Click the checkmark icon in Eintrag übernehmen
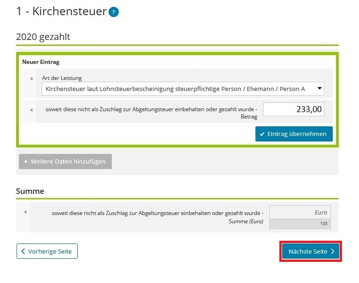The height and width of the screenshot is (283, 359). [x=262, y=134]
